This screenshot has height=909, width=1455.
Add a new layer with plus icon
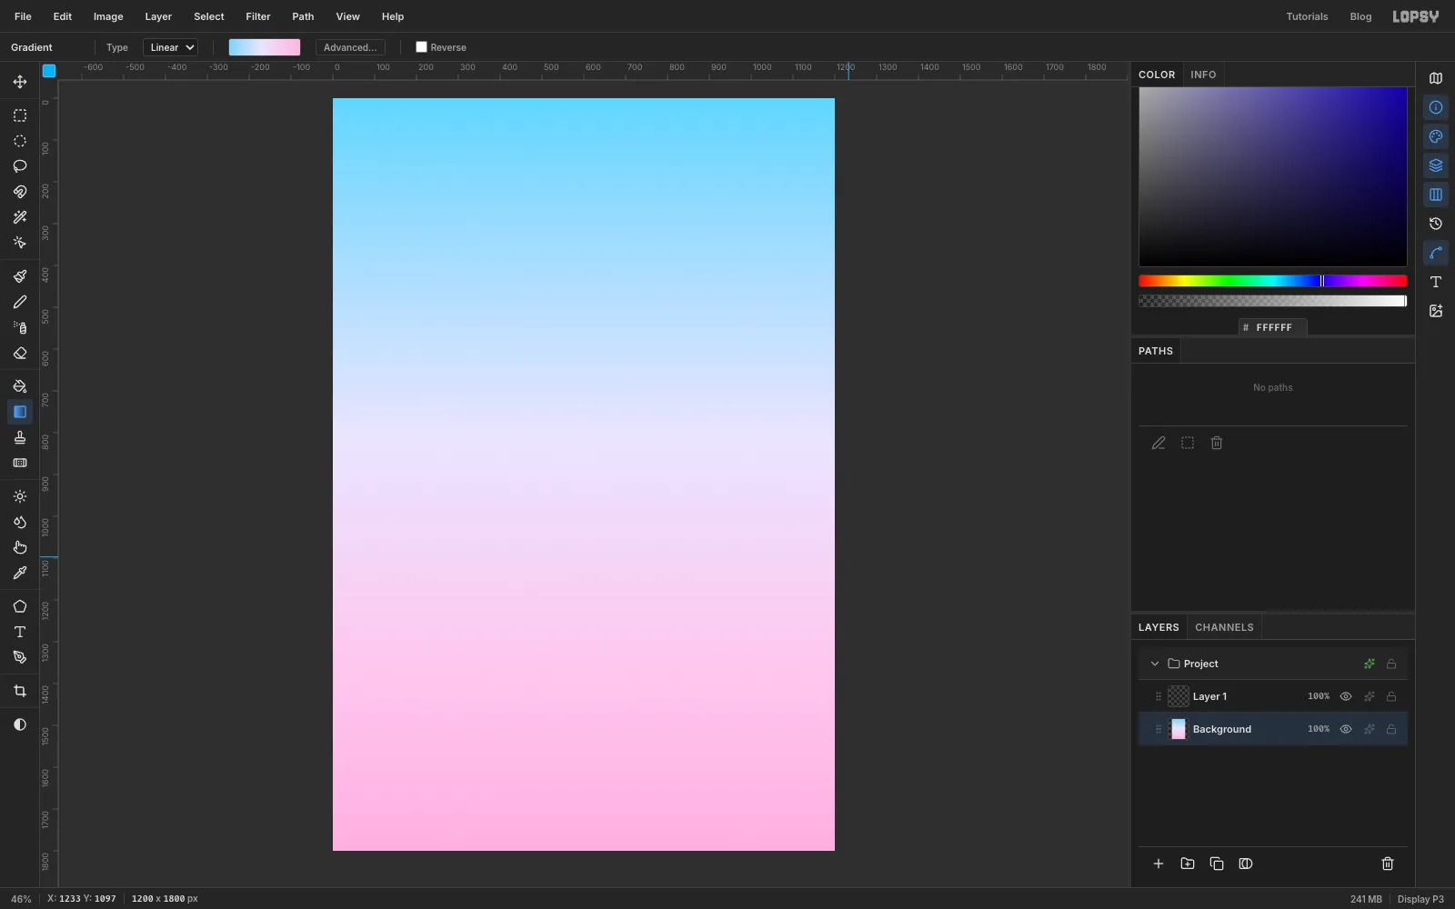pyautogui.click(x=1159, y=864)
